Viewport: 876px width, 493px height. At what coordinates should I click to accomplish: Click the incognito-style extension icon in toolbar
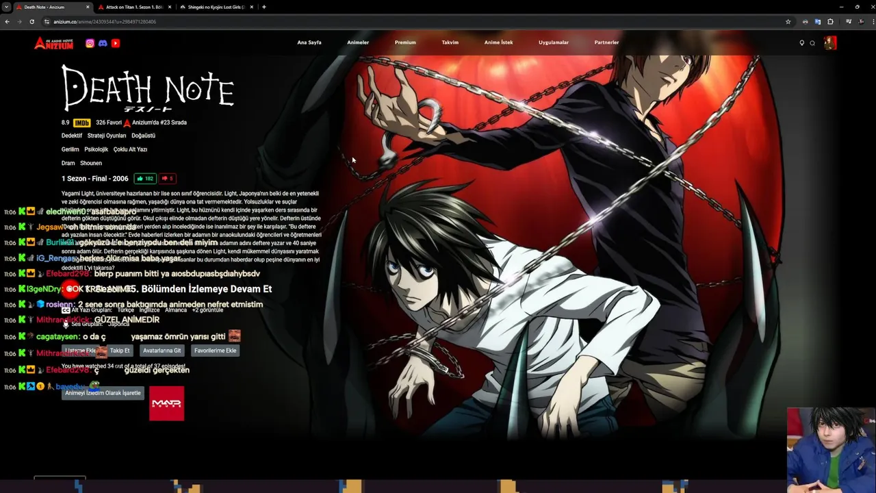coord(806,22)
